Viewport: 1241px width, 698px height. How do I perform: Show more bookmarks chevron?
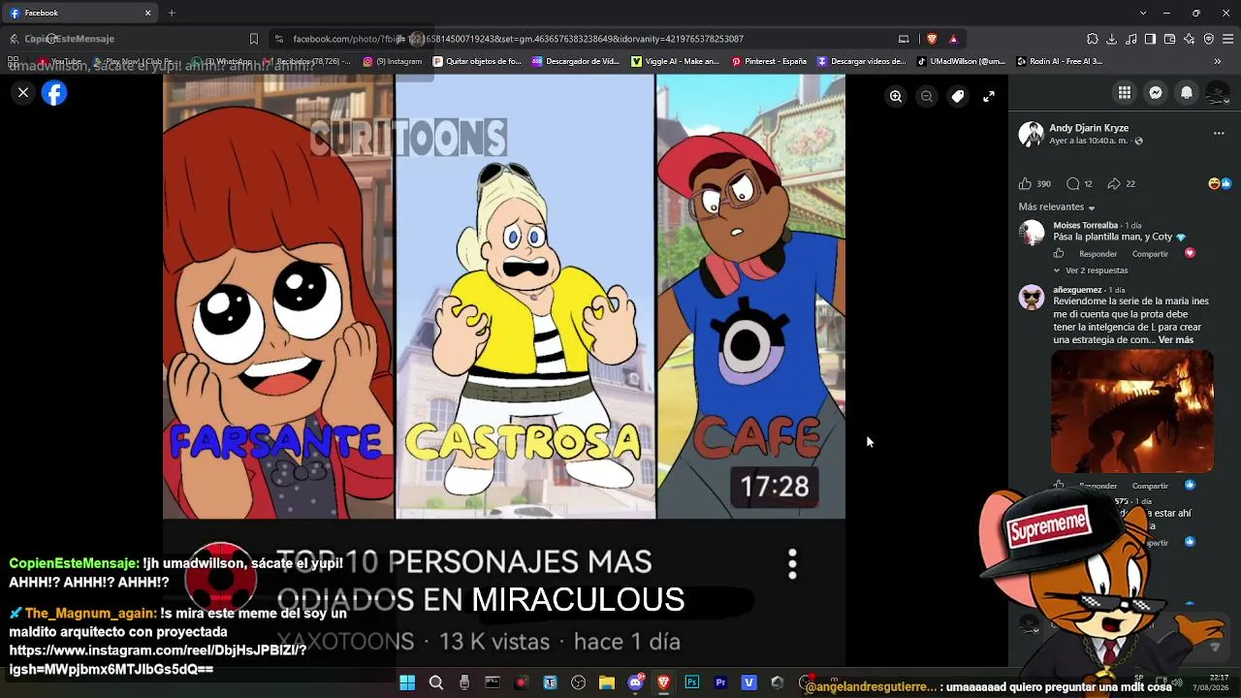[1217, 61]
